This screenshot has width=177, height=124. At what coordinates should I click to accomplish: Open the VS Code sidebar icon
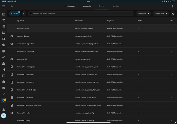click(x=4, y=70)
